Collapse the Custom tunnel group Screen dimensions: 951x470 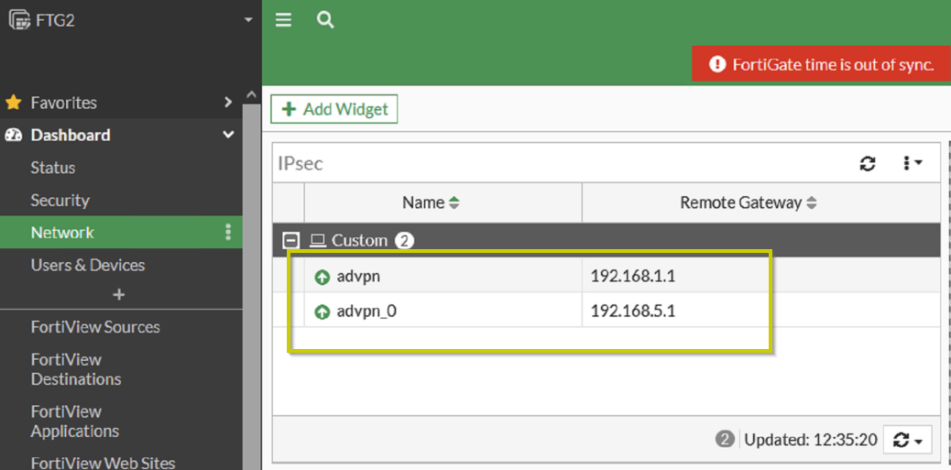(290, 241)
